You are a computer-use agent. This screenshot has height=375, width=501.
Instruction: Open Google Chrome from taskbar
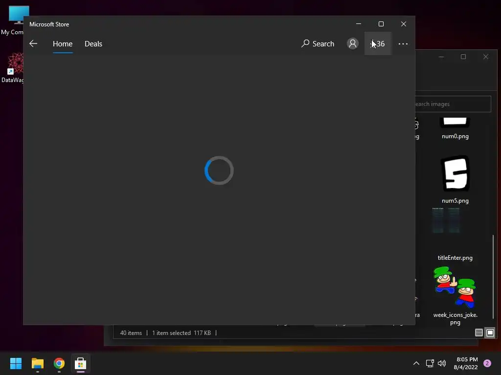(59, 363)
